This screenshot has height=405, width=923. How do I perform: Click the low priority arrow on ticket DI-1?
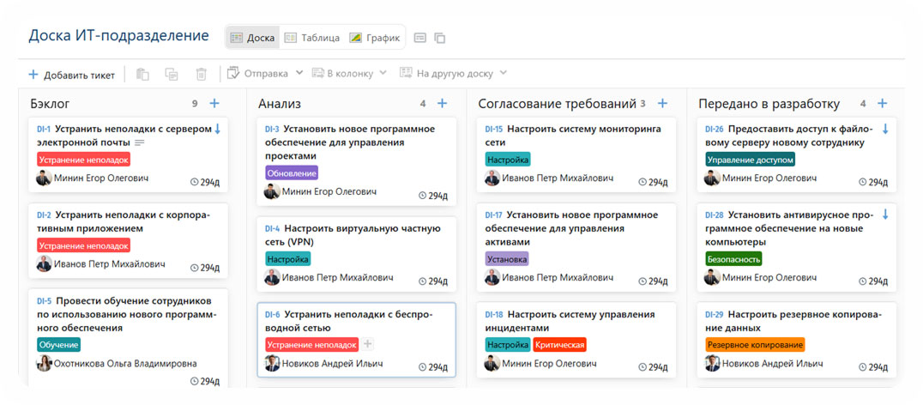click(217, 130)
